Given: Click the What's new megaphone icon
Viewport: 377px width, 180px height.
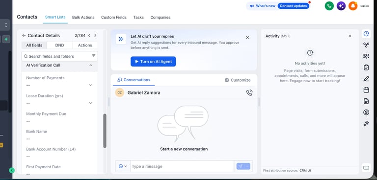Looking at the screenshot, I should pos(251,6).
